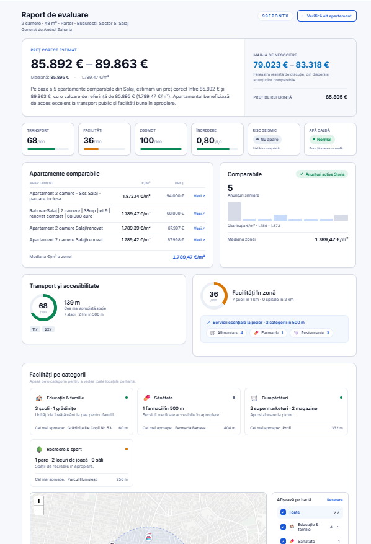Viewport: 371px width, 544px height.
Task: Open Vezi link for 68.000 € apartment
Action: (x=199, y=213)
